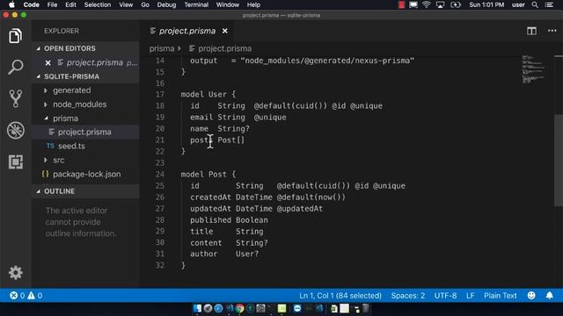
Task: Open the Extensions view
Action: click(x=16, y=162)
